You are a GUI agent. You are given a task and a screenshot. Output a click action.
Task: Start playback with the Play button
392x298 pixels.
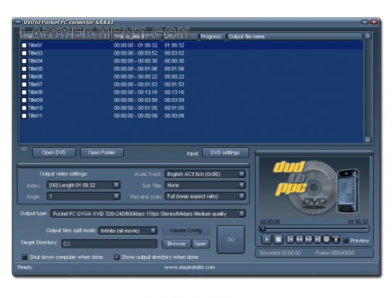pos(266,239)
